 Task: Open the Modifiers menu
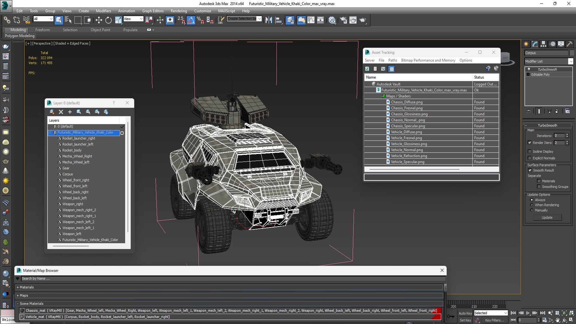click(103, 11)
